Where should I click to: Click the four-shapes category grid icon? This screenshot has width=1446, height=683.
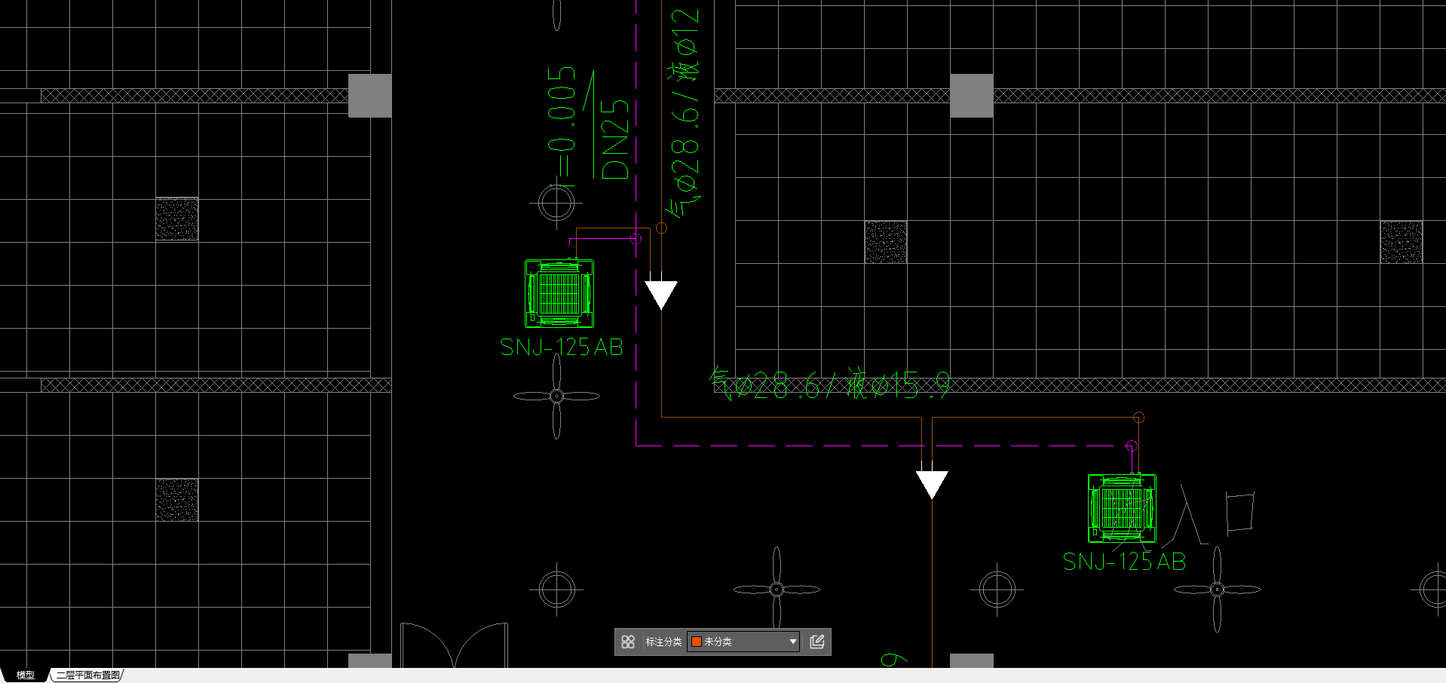tap(628, 642)
